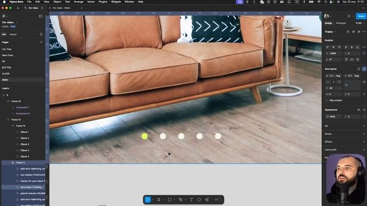Viewport: 367px width, 206px height.
Task: Open the BUTTON page
Action: pyautogui.click(x=6, y=68)
